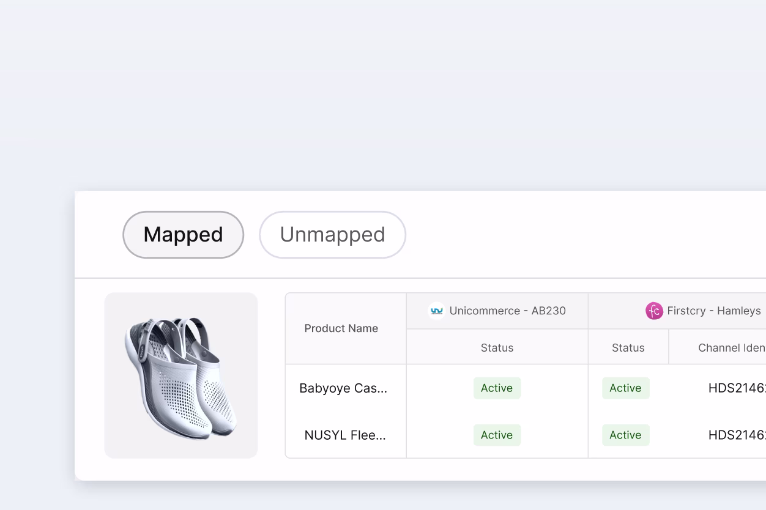Viewport: 766px width, 510px height.
Task: Switch to the Mapped tab
Action: point(183,235)
